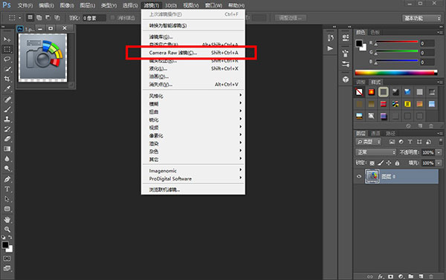Click the G green color slider
The image size is (446, 280).
[x=397, y=52]
